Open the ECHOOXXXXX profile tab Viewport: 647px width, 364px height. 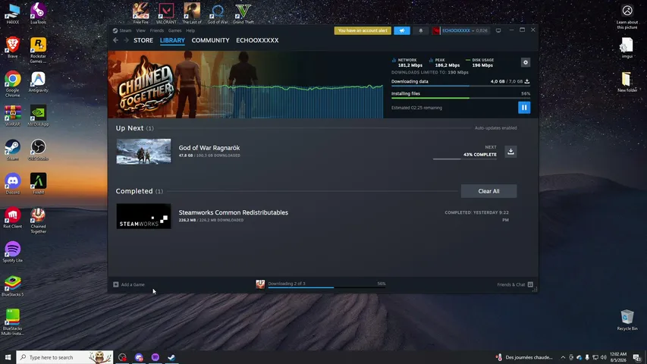[x=257, y=40]
